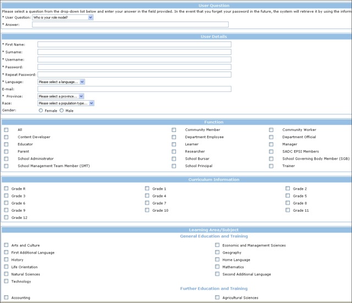Expand the Language selection dropdown
The height and width of the screenshot is (303, 352).
[61, 81]
